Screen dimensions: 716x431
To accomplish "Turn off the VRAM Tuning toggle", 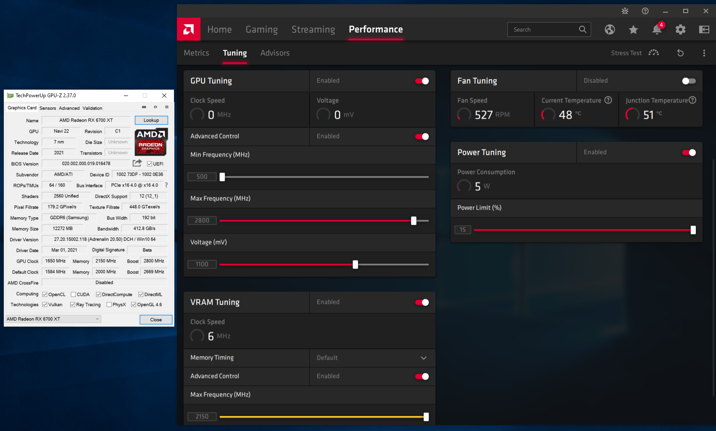I will coord(422,303).
